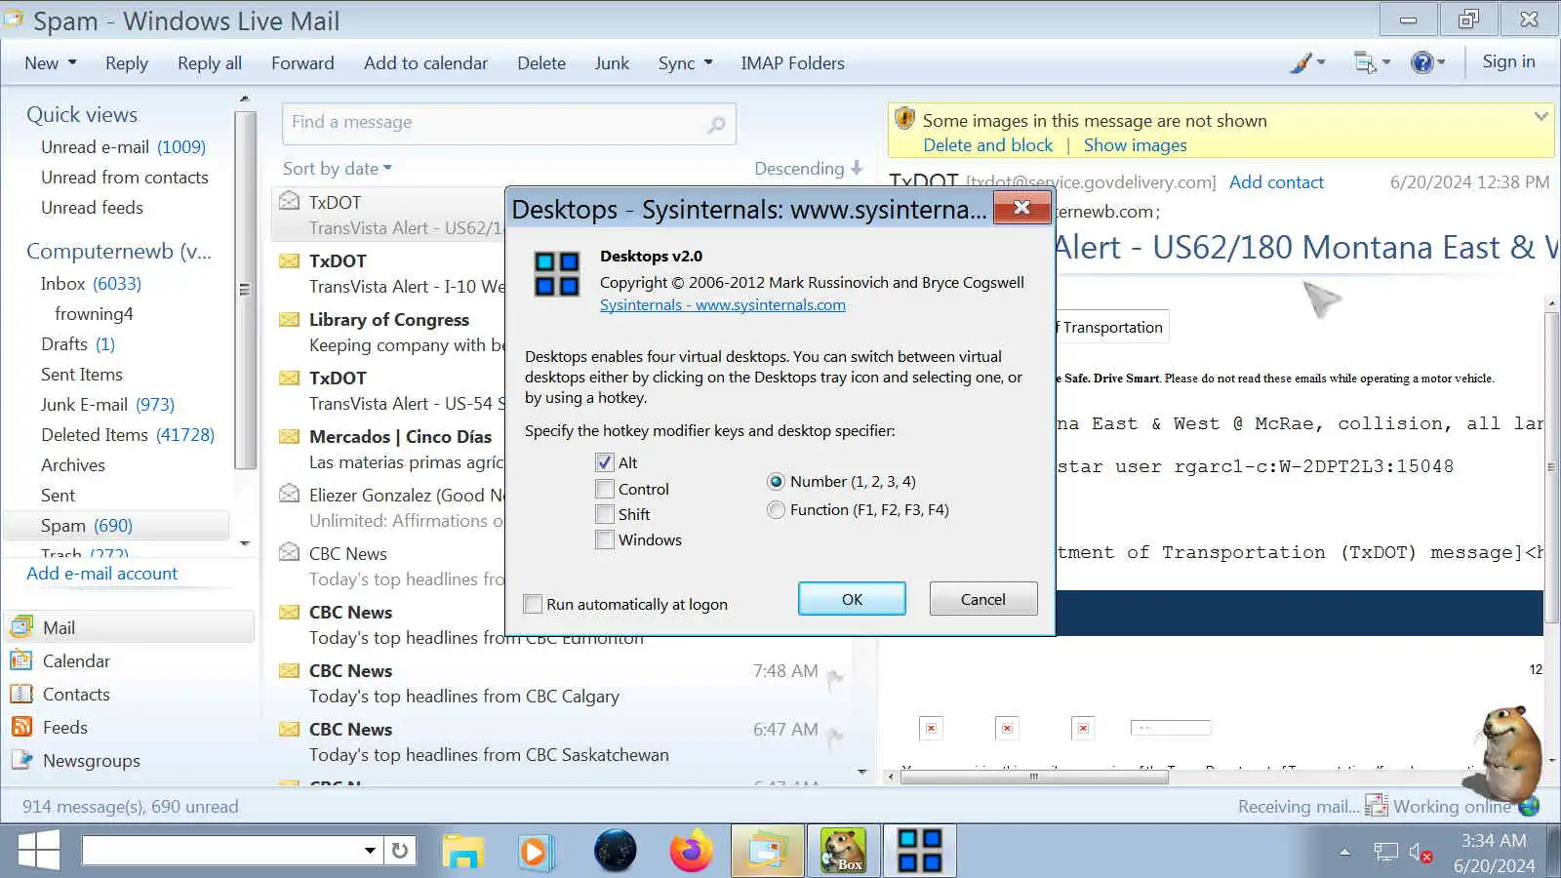Click the envelope icon beside CBC News 7:48 AM
Viewport: 1561px width, 878px height.
290,670
